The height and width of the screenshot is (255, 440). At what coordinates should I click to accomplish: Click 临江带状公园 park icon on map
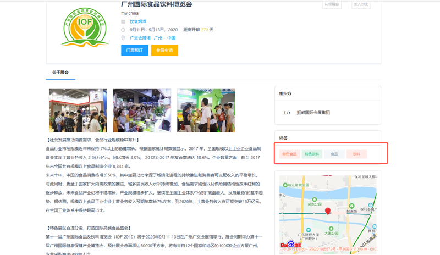click(x=285, y=185)
